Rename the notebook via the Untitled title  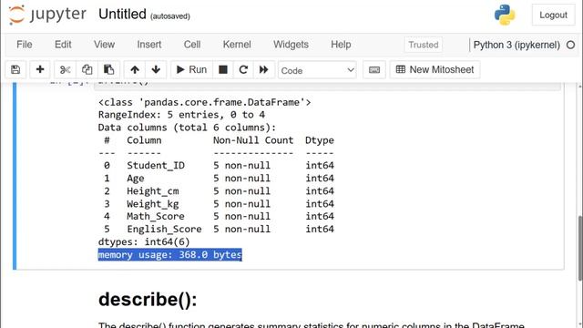122,15
